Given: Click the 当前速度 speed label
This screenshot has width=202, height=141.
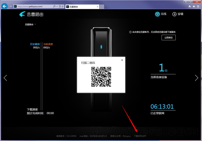Looking at the screenshot, I should 48,44.
